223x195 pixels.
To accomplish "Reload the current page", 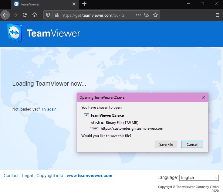I will tap(25, 15).
